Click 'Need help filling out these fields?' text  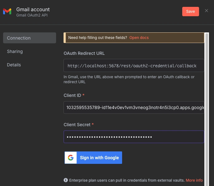coord(97,38)
